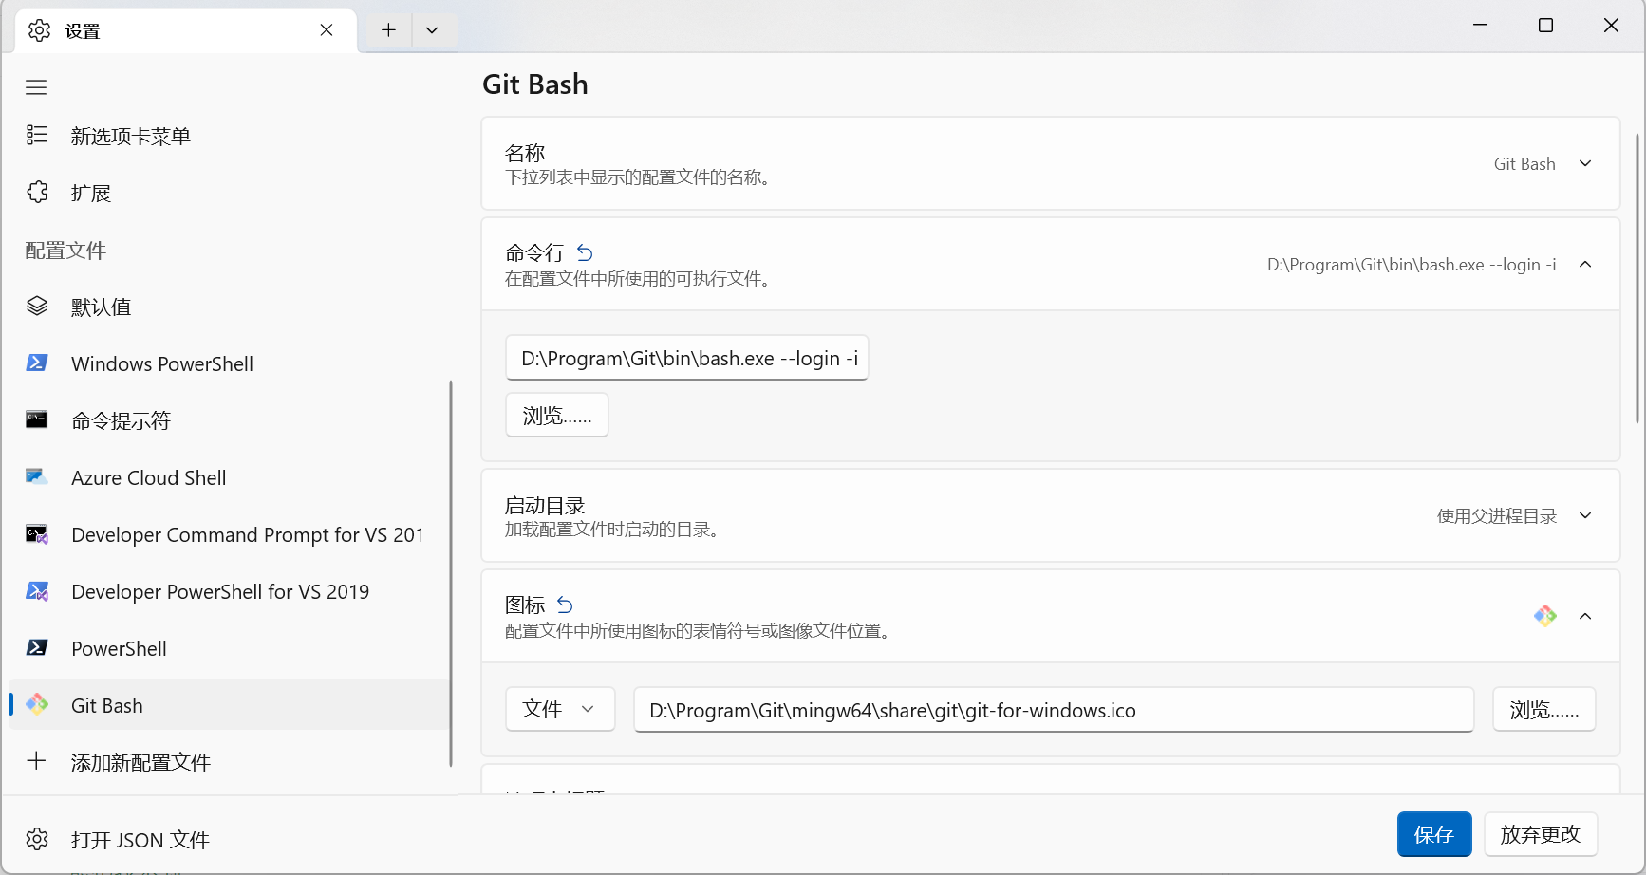The width and height of the screenshot is (1646, 875).
Task: Click the plus icon for adding profile
Action: coord(36,761)
